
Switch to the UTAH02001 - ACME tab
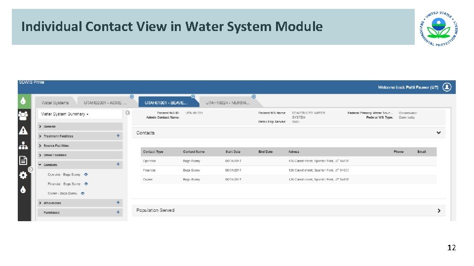tap(105, 103)
